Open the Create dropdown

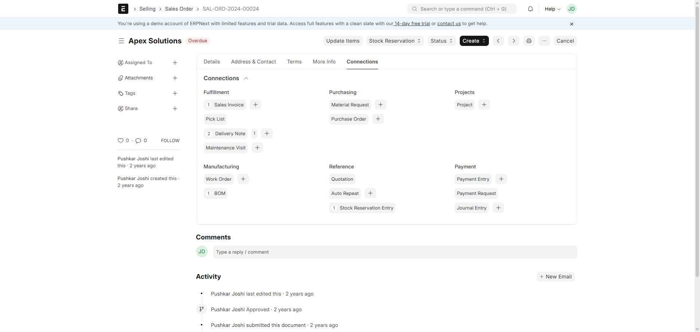click(474, 41)
